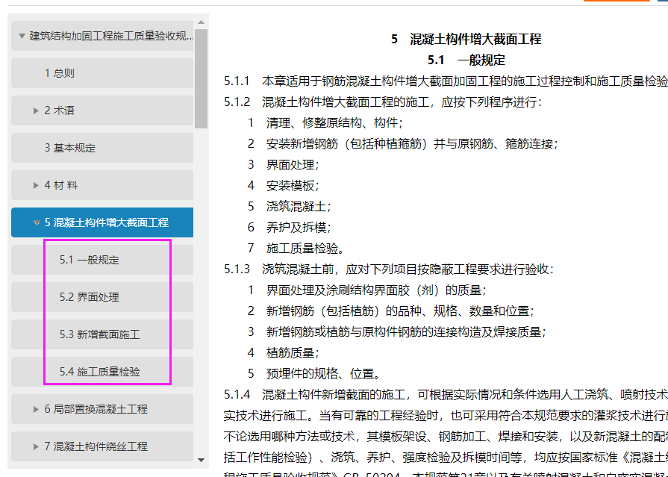This screenshot has height=477, width=668.
Task: Select chapter 6 局部置换混凝土工程
Action: [x=96, y=409]
